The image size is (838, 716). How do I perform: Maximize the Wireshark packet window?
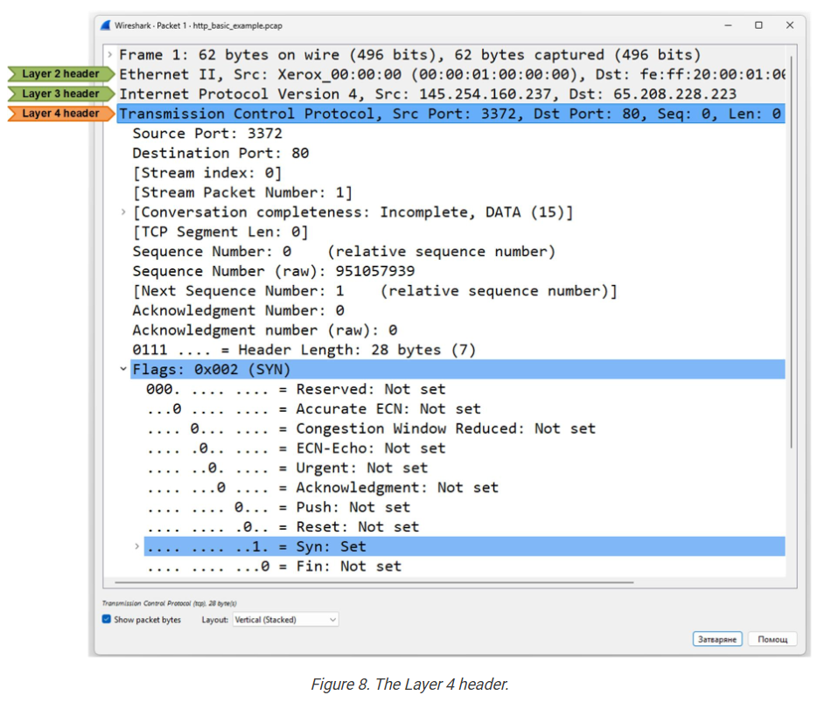point(758,25)
